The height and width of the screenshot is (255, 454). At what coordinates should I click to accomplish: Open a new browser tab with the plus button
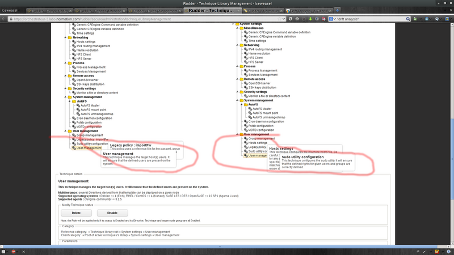coord(337,10)
